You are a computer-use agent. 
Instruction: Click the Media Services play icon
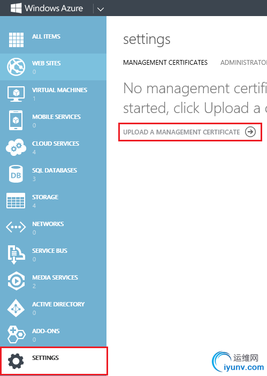pyautogui.click(x=16, y=281)
